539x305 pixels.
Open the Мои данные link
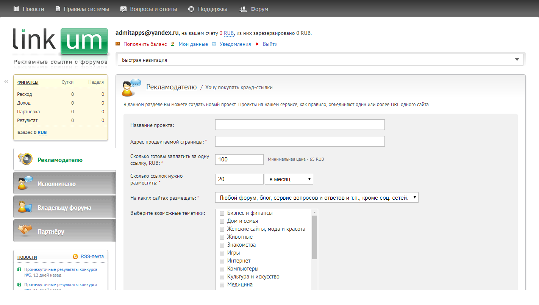pyautogui.click(x=193, y=44)
